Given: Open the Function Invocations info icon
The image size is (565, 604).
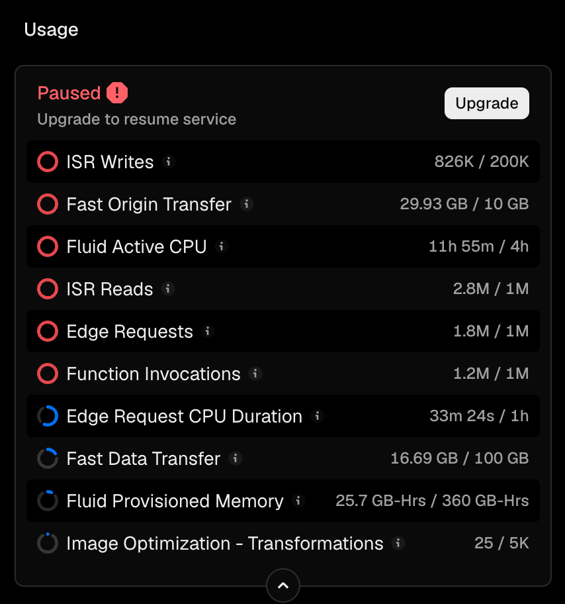Looking at the screenshot, I should pyautogui.click(x=255, y=374).
